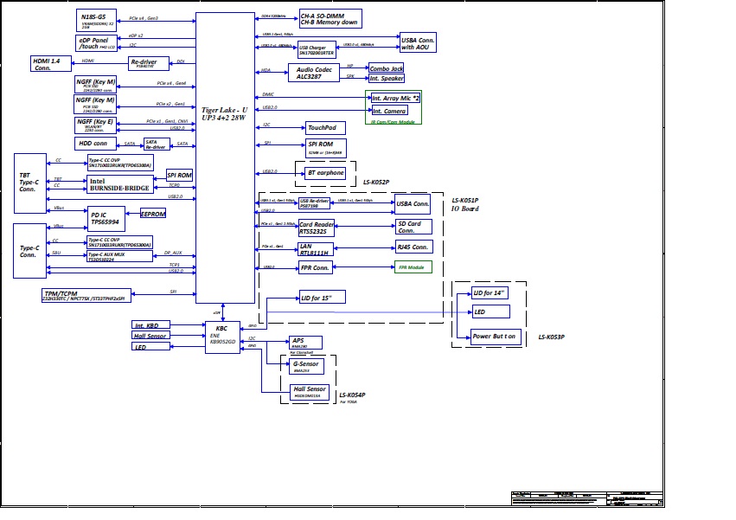This screenshot has height=520, width=736.
Task: Select the BT earphone block
Action: click(x=325, y=173)
